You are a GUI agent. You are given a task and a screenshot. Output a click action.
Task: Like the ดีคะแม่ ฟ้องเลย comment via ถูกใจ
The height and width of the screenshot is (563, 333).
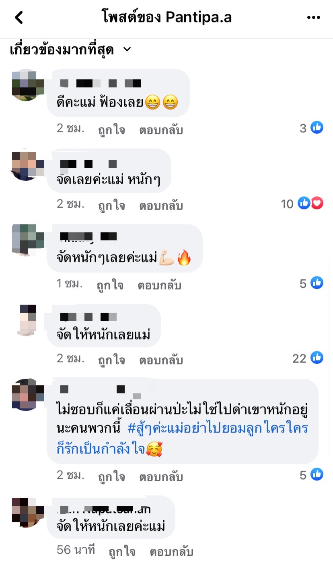[111, 130]
